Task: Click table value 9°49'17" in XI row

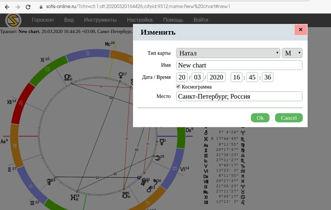Action: click(228, 196)
